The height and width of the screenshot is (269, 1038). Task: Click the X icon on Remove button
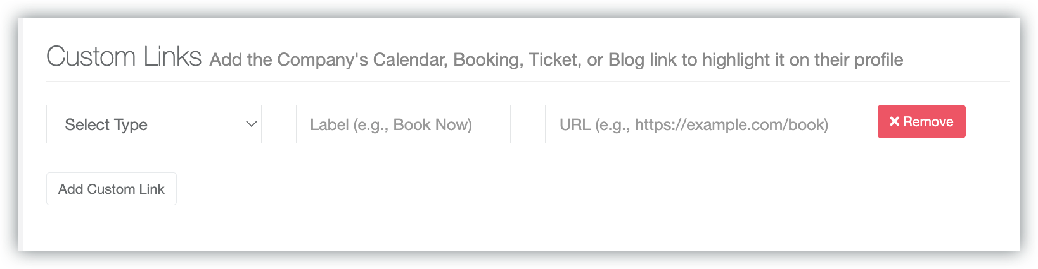click(x=894, y=121)
